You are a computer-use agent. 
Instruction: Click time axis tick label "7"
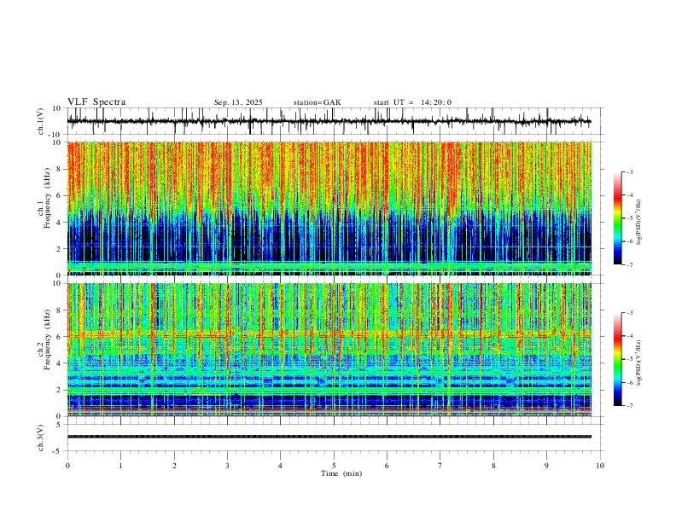pyautogui.click(x=440, y=466)
